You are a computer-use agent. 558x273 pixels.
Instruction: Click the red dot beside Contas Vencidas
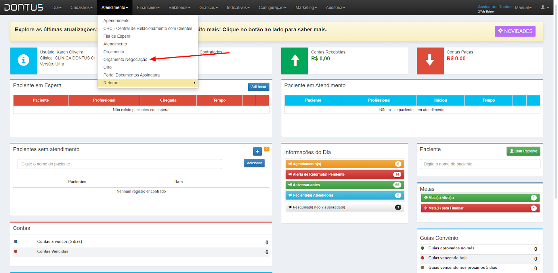pos(16,251)
